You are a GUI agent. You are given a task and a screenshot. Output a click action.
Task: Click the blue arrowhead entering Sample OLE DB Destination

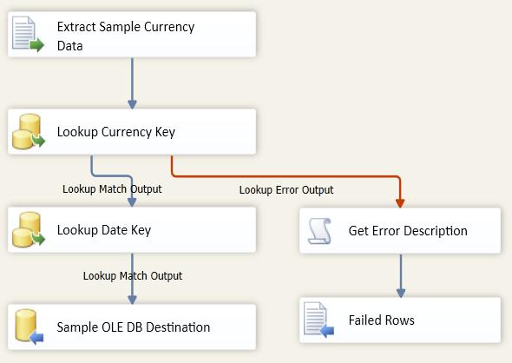(132, 300)
